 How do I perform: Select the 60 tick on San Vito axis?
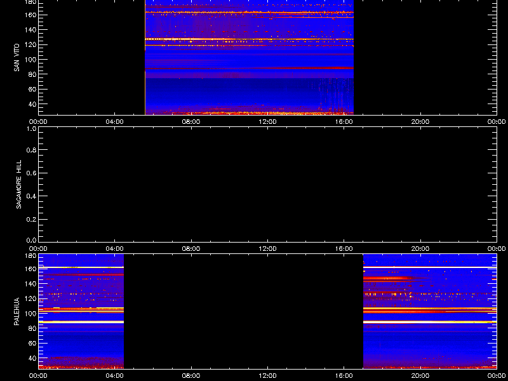[32, 89]
